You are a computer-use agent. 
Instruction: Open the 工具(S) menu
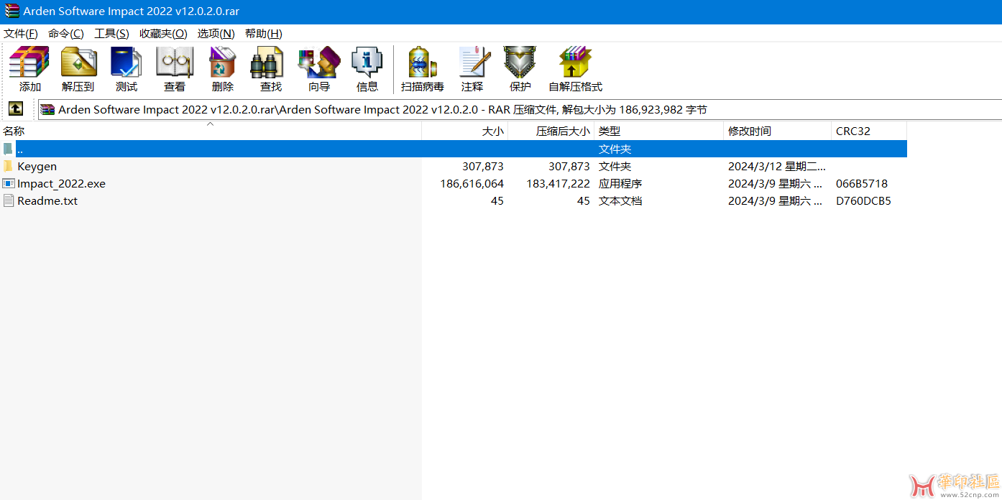coord(111,34)
